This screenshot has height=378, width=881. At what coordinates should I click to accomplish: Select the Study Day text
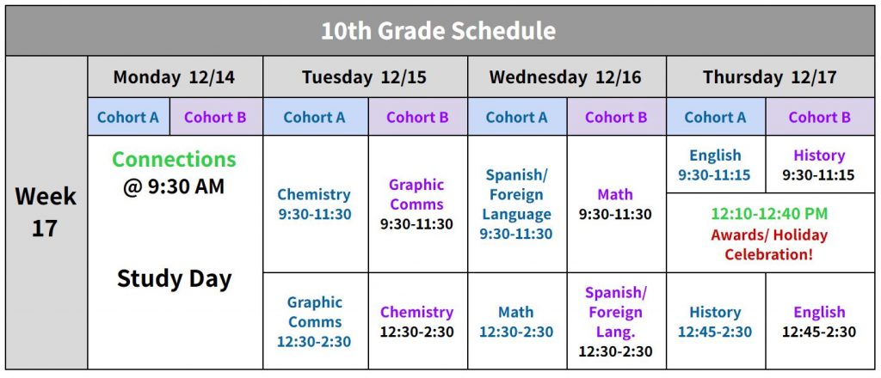tap(174, 278)
